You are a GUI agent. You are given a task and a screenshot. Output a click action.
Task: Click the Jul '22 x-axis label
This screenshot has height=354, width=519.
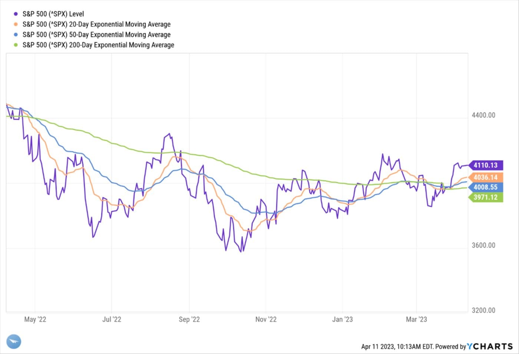click(112, 320)
